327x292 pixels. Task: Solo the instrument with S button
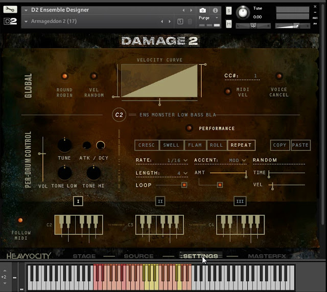pos(229,11)
